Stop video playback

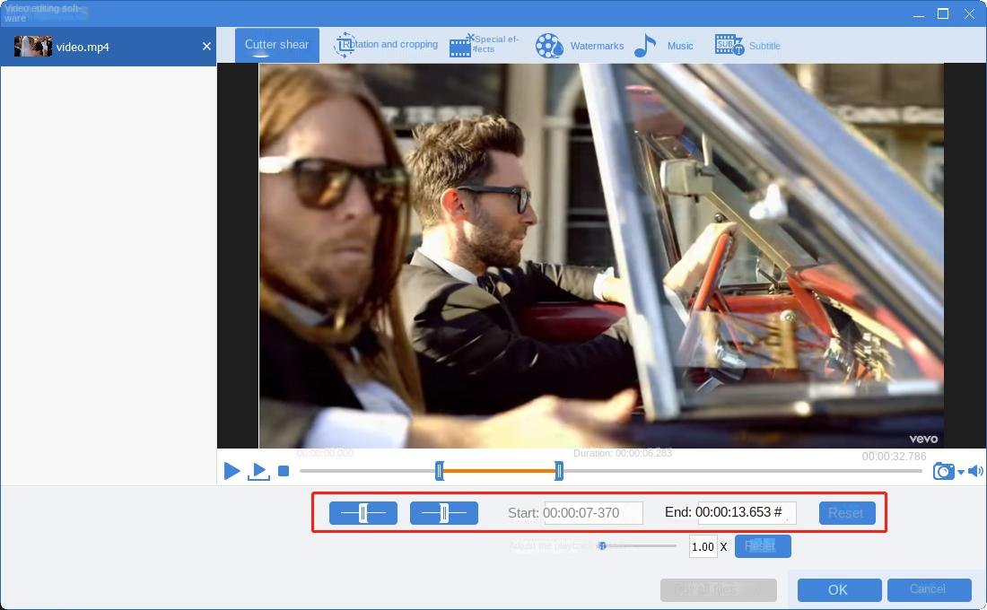click(x=284, y=471)
